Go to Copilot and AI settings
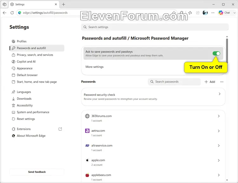 [x=37, y=62]
